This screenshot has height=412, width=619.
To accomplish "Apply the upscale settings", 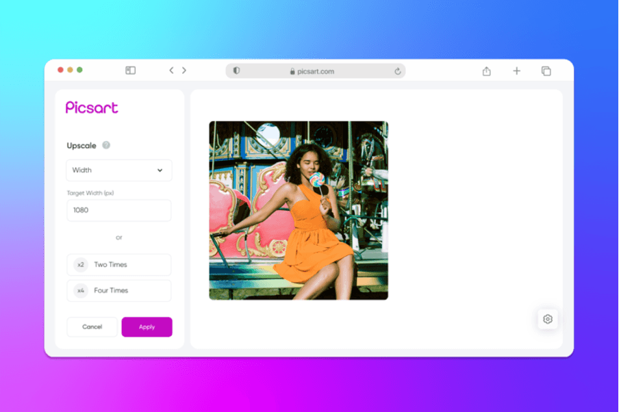I will pyautogui.click(x=147, y=326).
